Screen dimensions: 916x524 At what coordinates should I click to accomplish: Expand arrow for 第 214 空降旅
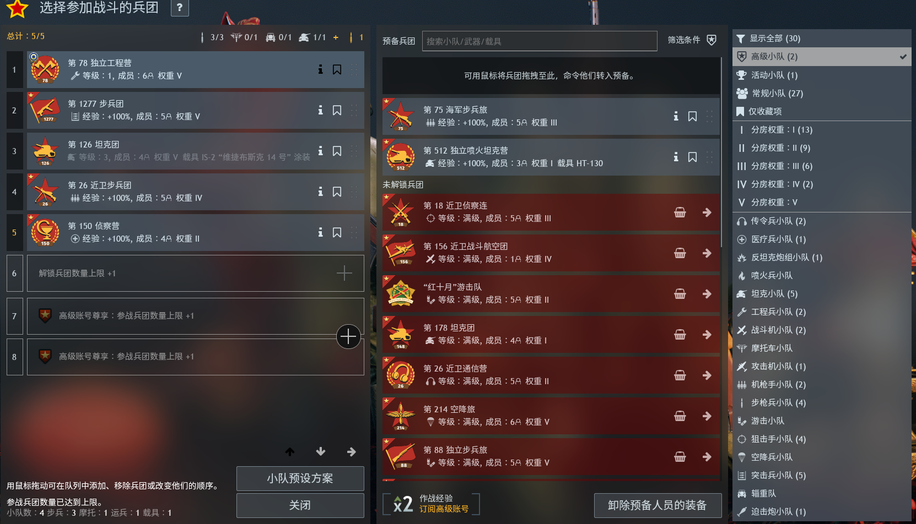pos(707,416)
